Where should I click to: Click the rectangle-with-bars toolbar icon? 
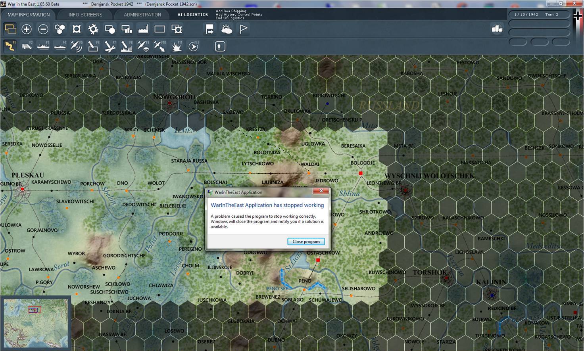(x=127, y=29)
